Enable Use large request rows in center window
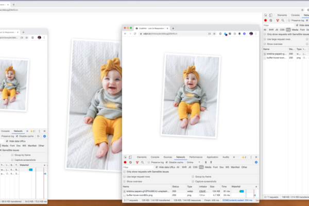Image resolution: width=309 pixels, height=206 pixels. point(124,177)
